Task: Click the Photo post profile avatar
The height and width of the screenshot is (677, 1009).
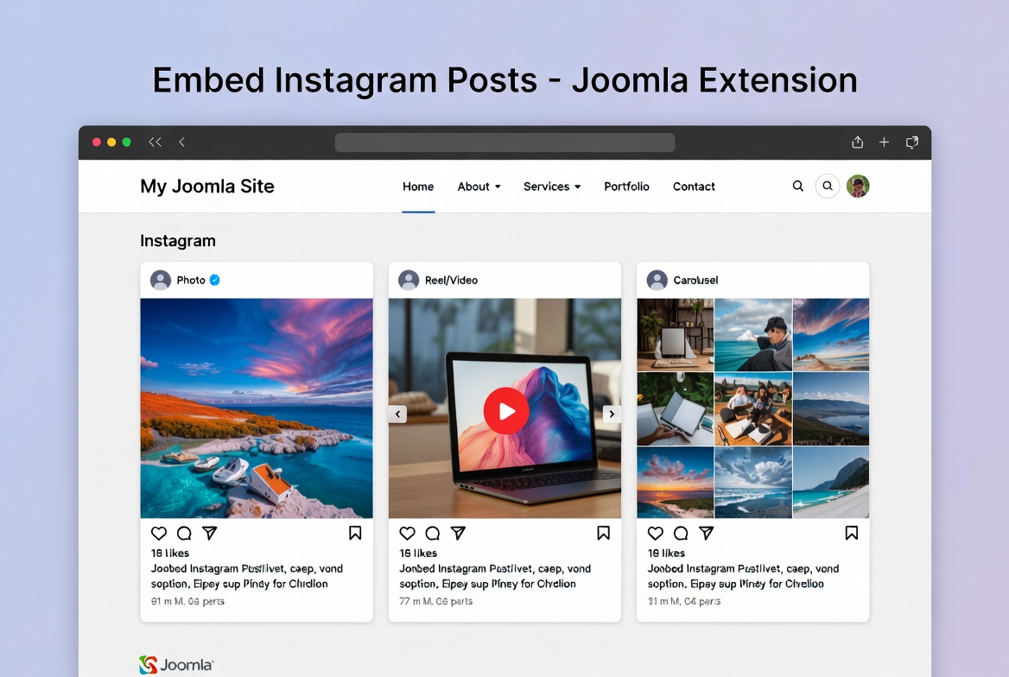Action: tap(160, 280)
